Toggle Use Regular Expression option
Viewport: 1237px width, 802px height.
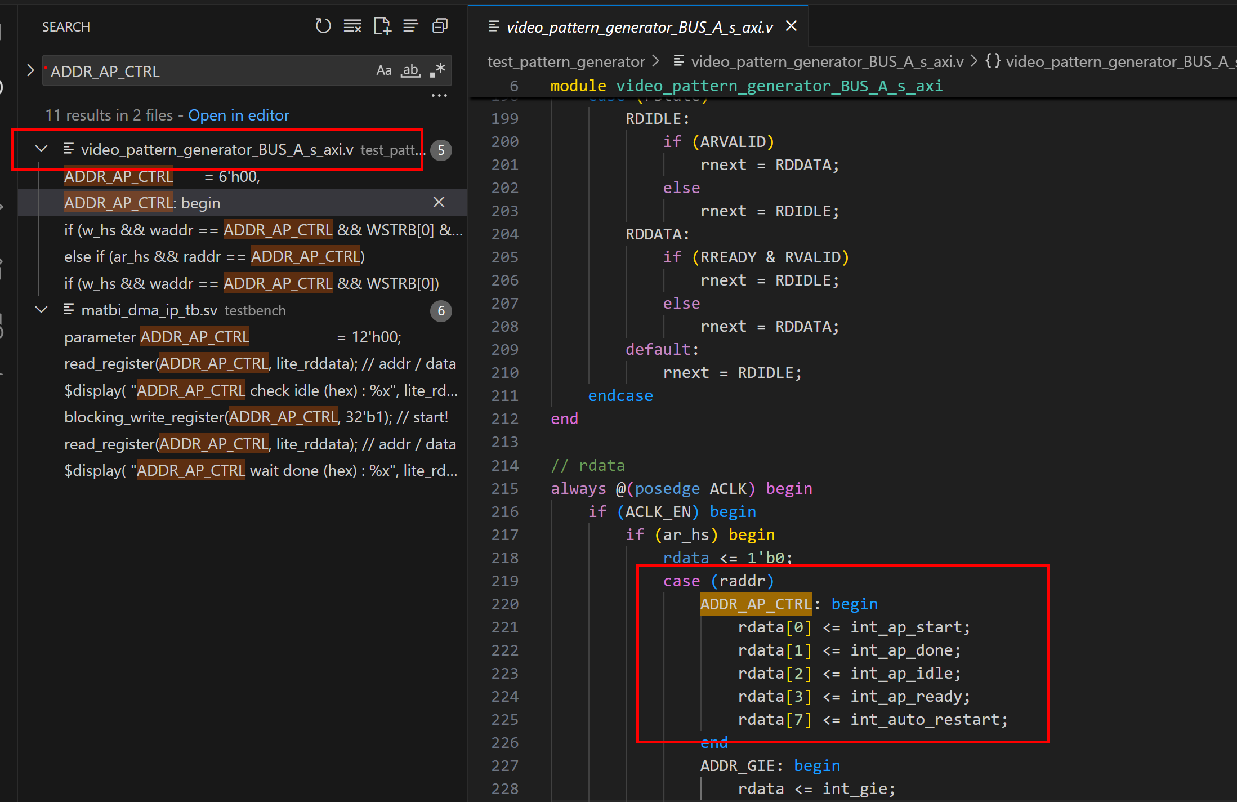(437, 71)
